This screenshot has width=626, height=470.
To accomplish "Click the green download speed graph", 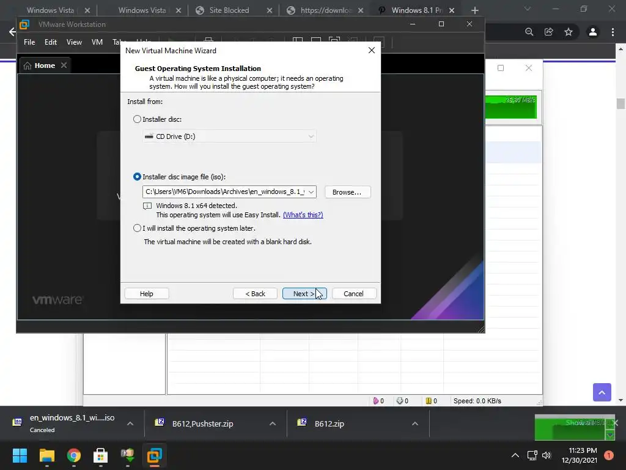I will coord(511,106).
